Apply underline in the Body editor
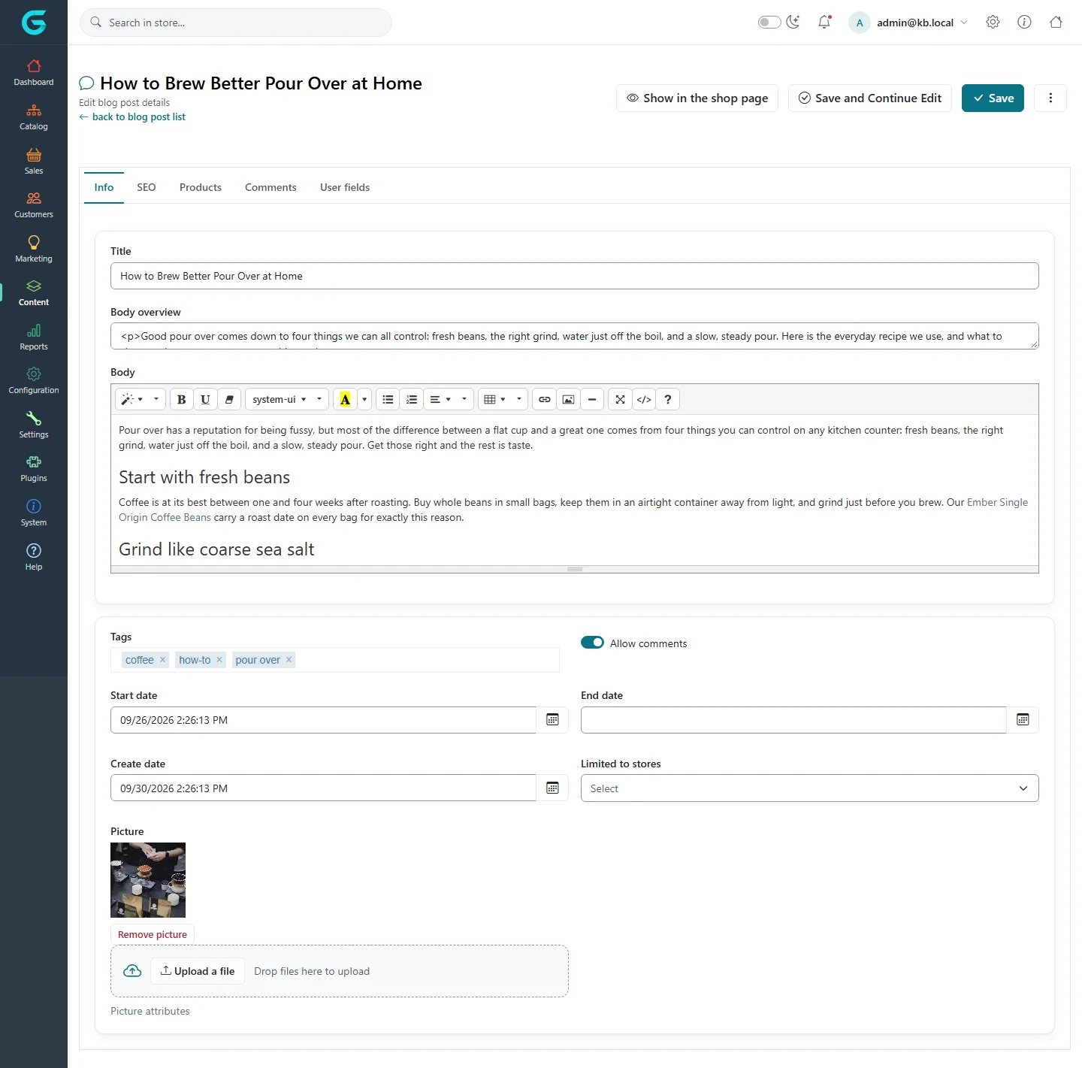 click(x=205, y=400)
